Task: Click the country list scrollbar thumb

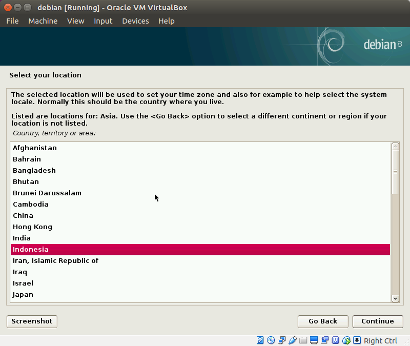Action: pos(395,172)
